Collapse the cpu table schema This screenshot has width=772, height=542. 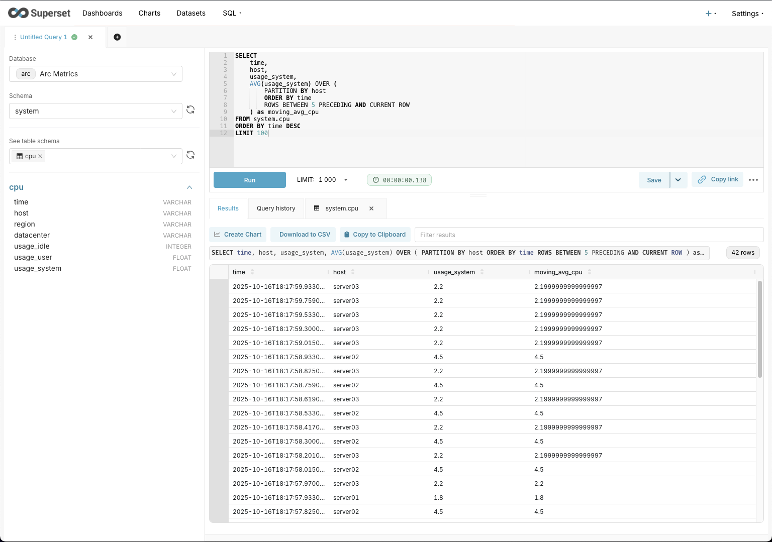[189, 187]
